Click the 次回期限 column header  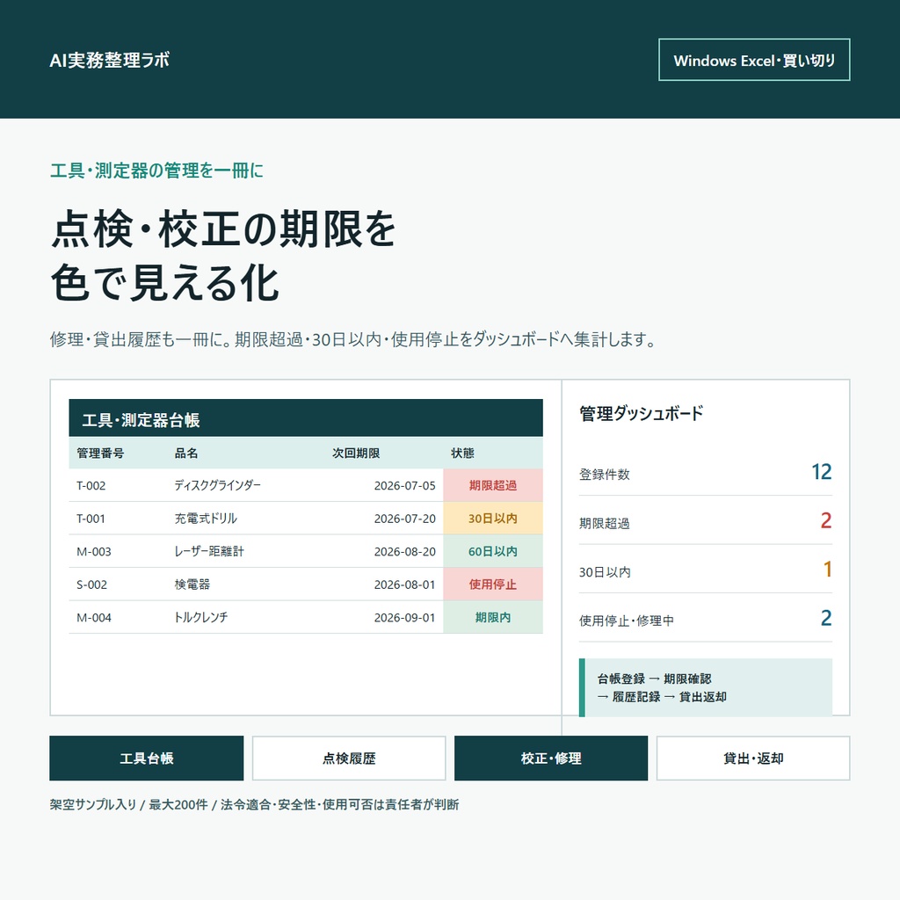click(356, 453)
